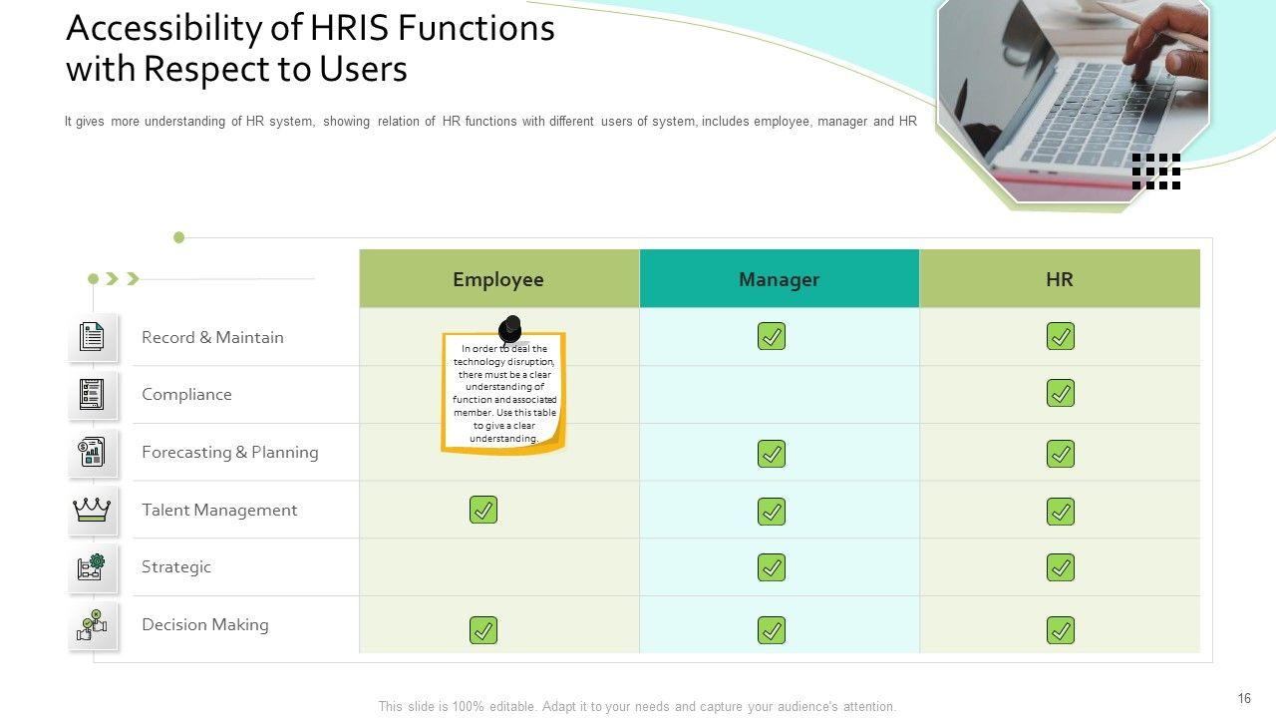Click the slide title Accessibility of HRIS Functions
This screenshot has width=1276, height=718.
(310, 49)
